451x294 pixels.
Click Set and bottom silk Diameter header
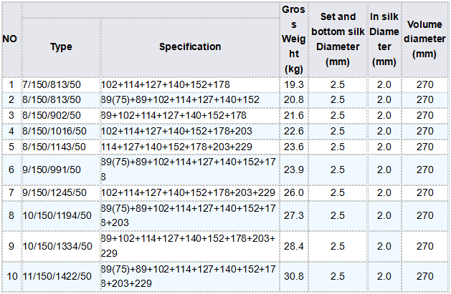coord(337,39)
